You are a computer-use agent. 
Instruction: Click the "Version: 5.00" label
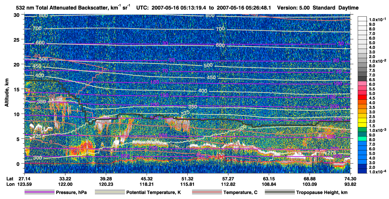[x=294, y=8]
